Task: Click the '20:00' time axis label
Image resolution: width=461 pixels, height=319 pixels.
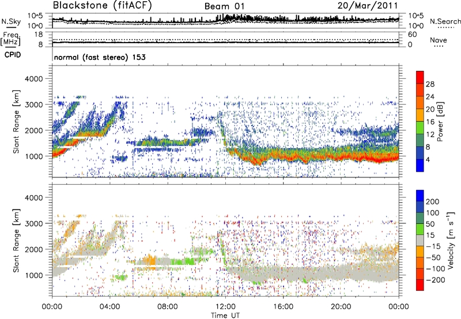Action: click(x=341, y=307)
